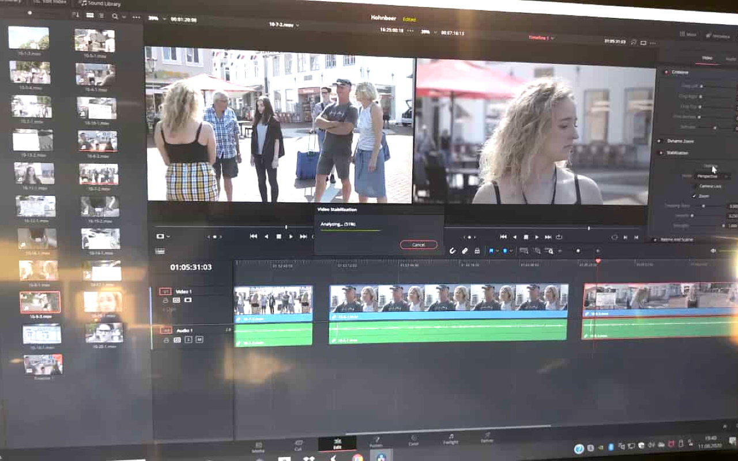Click the timeline viewer Play button
The width and height of the screenshot is (738, 461).
coord(537,237)
